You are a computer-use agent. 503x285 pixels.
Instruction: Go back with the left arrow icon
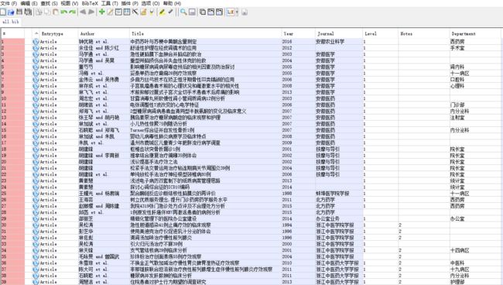(x=83, y=12)
